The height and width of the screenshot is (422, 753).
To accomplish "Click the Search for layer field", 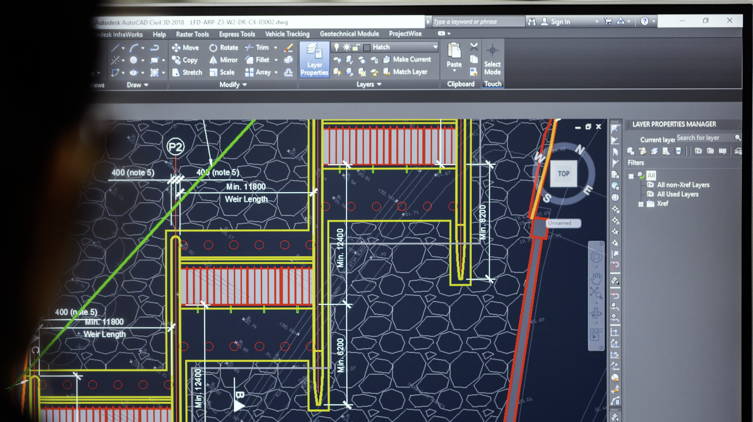I will [x=705, y=138].
